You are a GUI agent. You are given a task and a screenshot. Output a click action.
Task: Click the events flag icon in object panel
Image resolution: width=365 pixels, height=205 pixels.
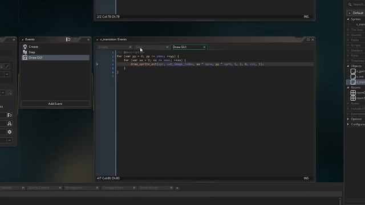pyautogui.click(x=9, y=115)
